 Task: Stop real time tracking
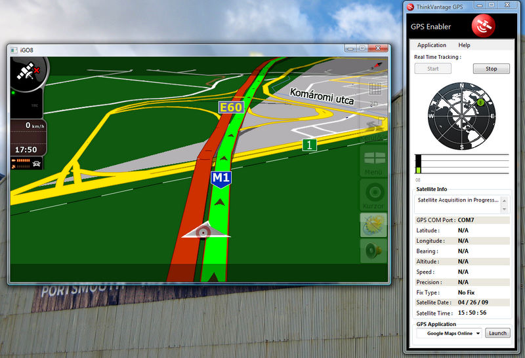tap(491, 69)
